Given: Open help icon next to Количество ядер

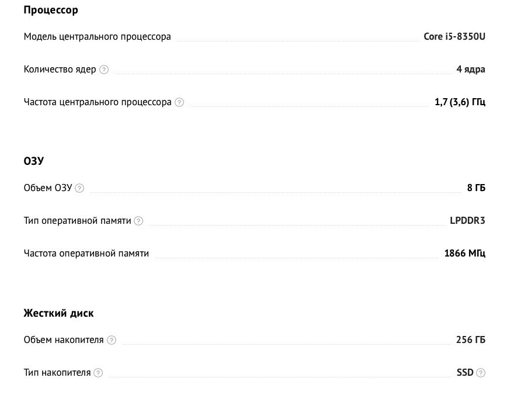Looking at the screenshot, I should (104, 70).
